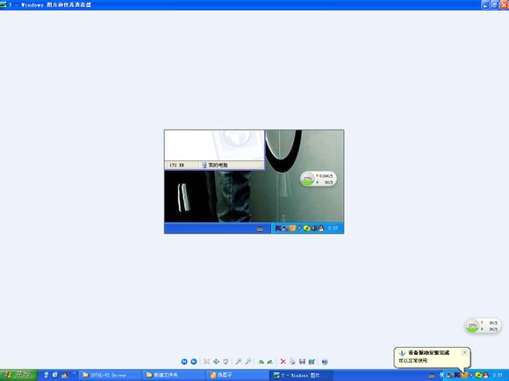Image resolution: width=509 pixels, height=381 pixels.
Task: Click the Zoom In magnifier
Action: (x=239, y=362)
